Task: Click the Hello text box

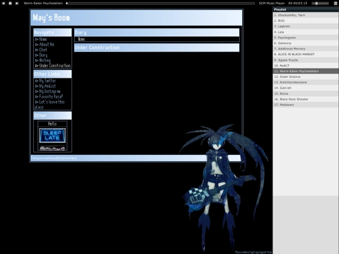Action: coord(52,124)
